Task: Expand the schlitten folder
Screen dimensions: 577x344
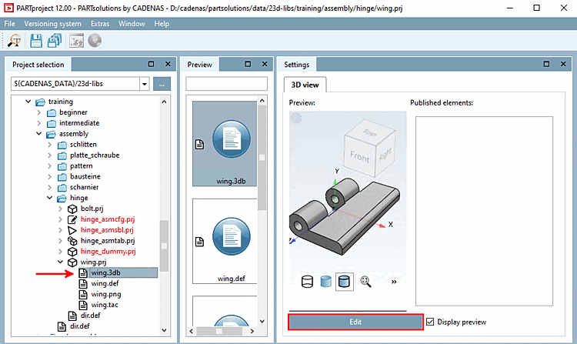Action: 50,145
